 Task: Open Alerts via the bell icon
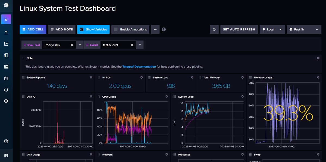coord(6,89)
